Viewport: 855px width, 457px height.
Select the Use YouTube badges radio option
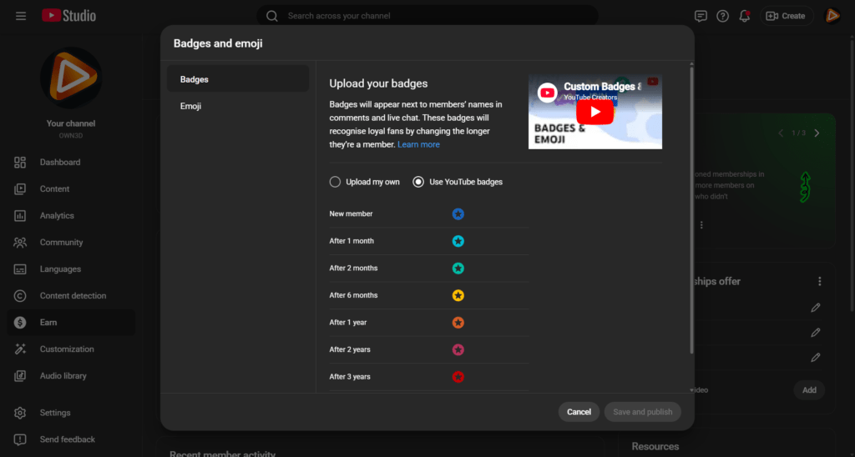tap(418, 182)
